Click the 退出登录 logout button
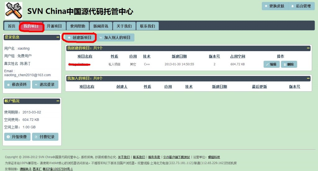The height and width of the screenshot is (171, 318). point(45,85)
